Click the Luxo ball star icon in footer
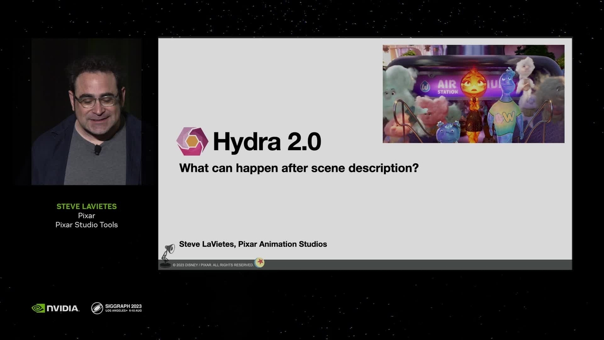Image resolution: width=604 pixels, height=340 pixels. (x=259, y=263)
